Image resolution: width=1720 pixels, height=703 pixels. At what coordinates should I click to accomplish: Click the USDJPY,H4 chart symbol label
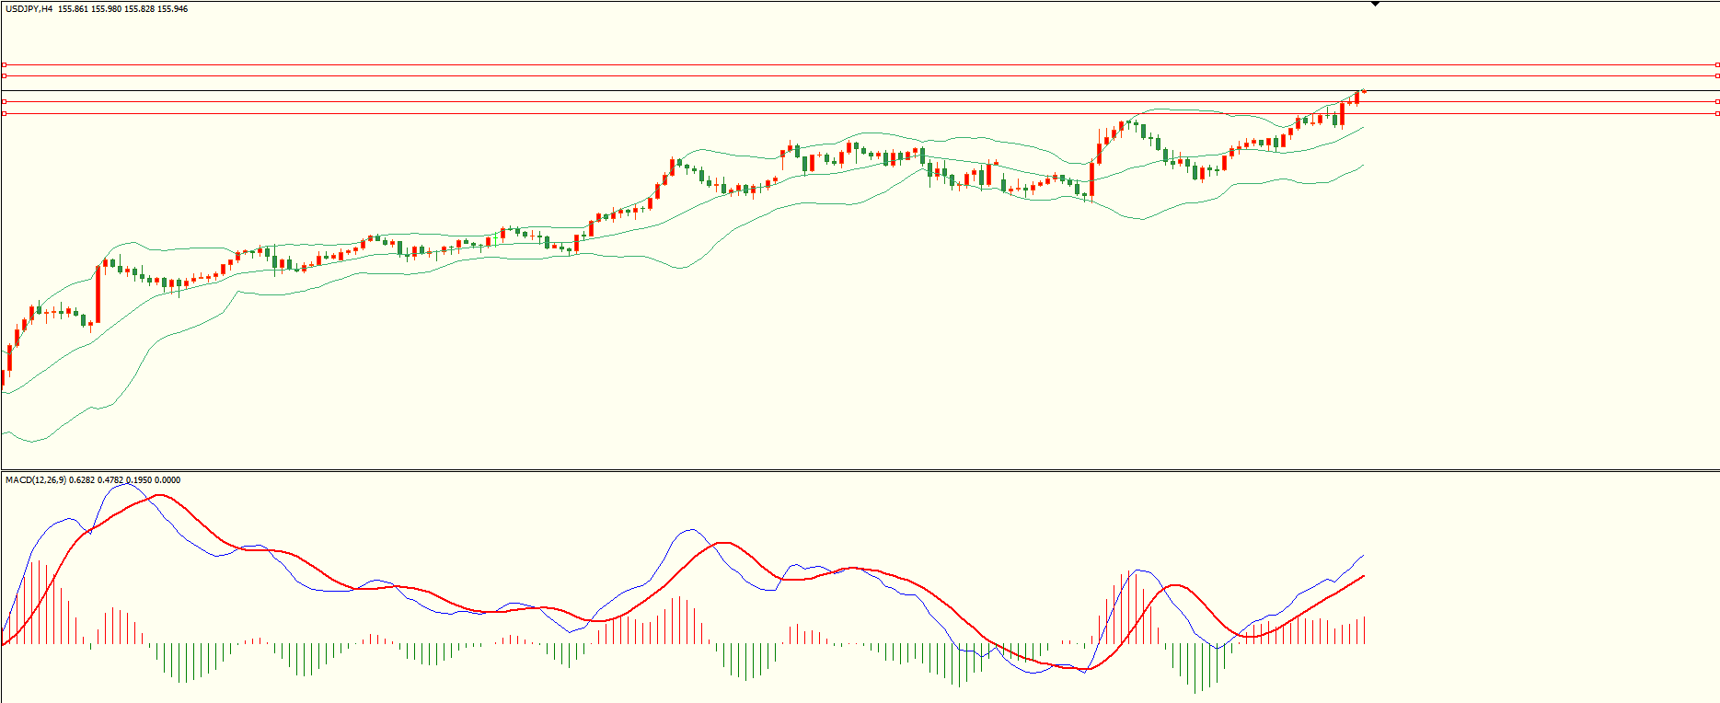tap(29, 9)
